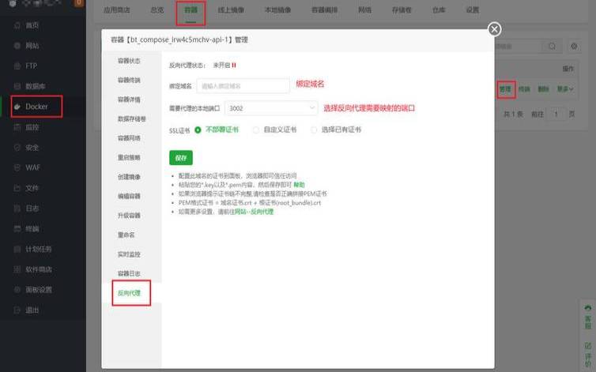Select 反向代理 in dialog sidebar

tap(128, 293)
